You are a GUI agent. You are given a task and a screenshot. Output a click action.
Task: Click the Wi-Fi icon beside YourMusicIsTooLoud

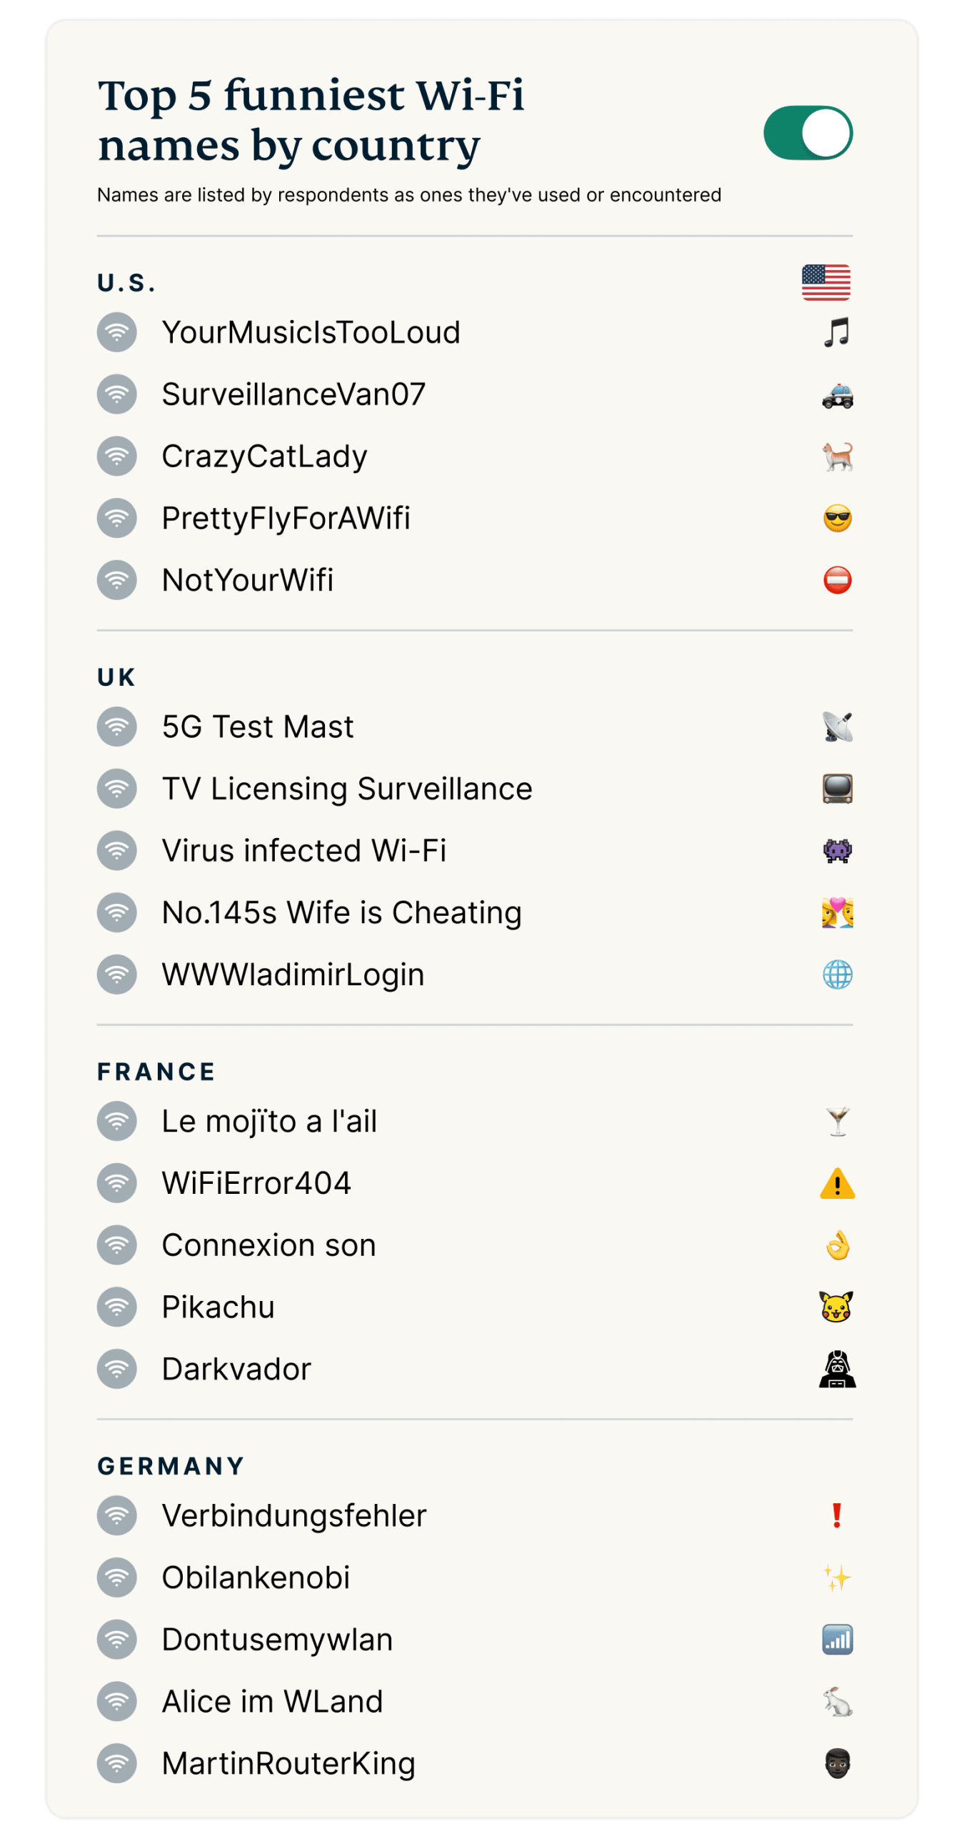(117, 332)
